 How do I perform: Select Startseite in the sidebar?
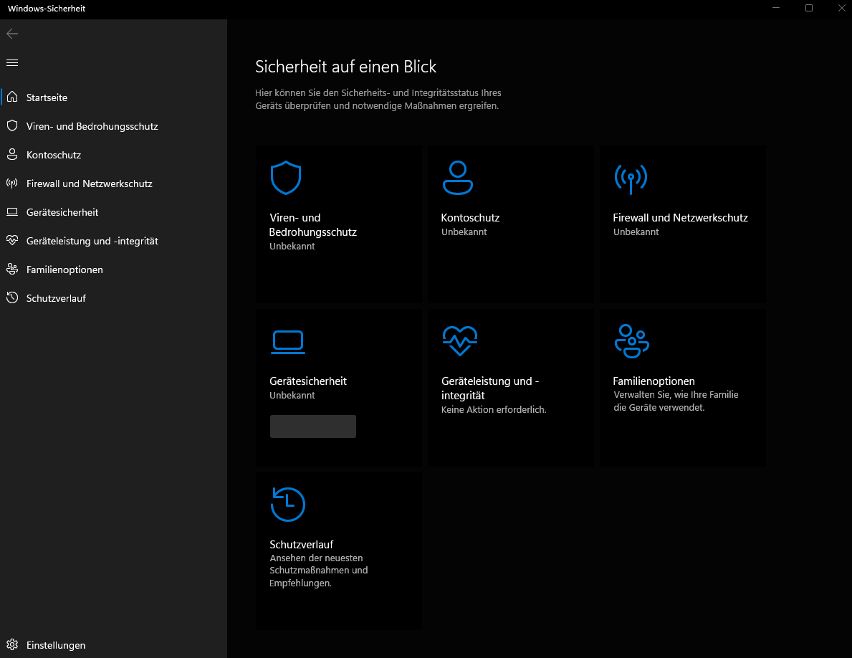[x=47, y=97]
